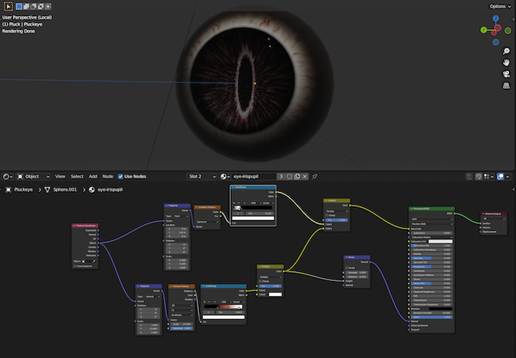The image size is (516, 358).
Task: Open the View menu in node editor
Action: click(x=60, y=176)
